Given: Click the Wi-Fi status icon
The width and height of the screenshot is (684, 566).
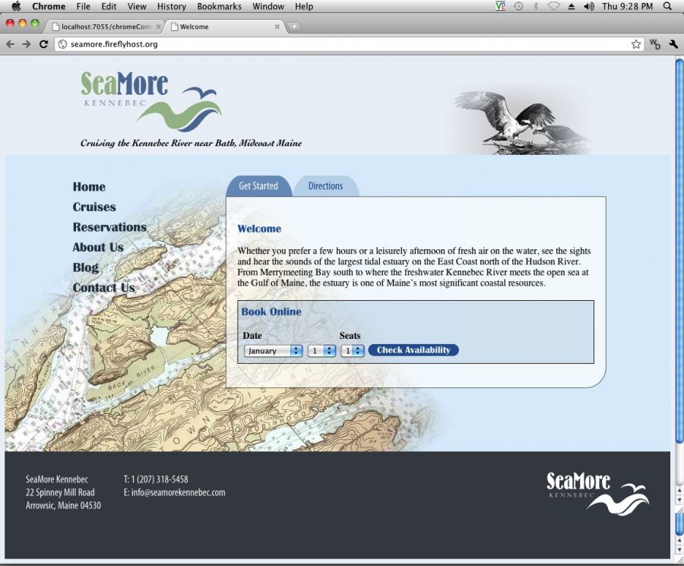Looking at the screenshot, I should (553, 6).
